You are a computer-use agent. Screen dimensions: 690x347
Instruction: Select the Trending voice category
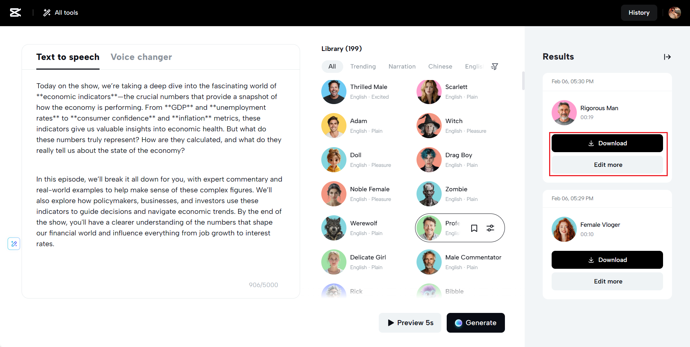click(363, 66)
